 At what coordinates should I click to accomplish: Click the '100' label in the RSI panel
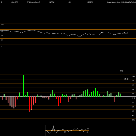2,25
